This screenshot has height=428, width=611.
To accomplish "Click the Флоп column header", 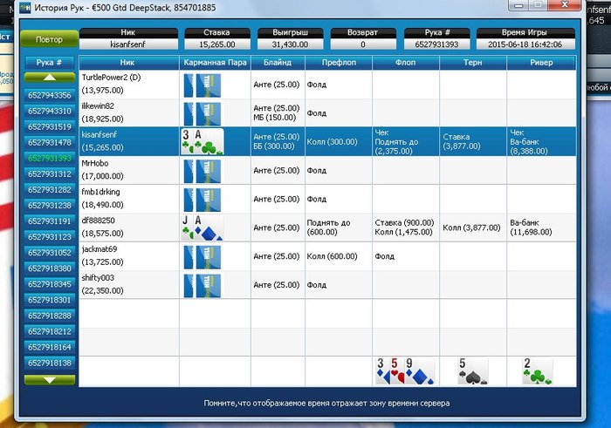I will tap(406, 62).
